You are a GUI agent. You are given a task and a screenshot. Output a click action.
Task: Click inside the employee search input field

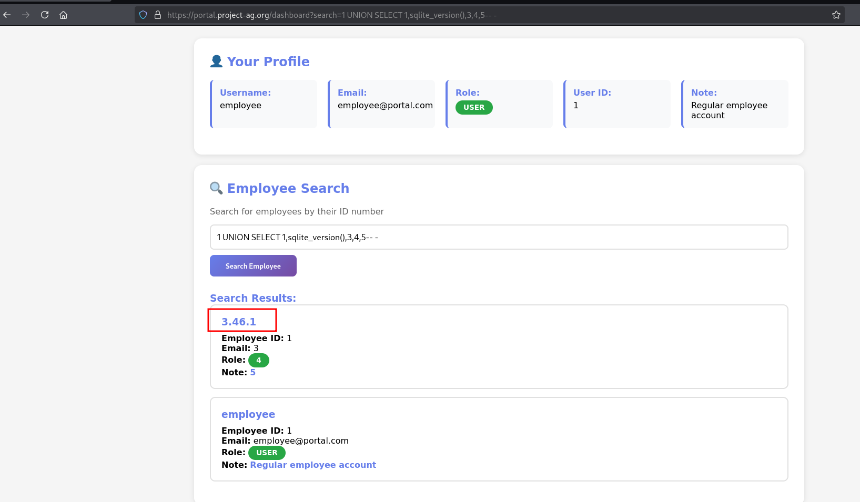tap(499, 237)
